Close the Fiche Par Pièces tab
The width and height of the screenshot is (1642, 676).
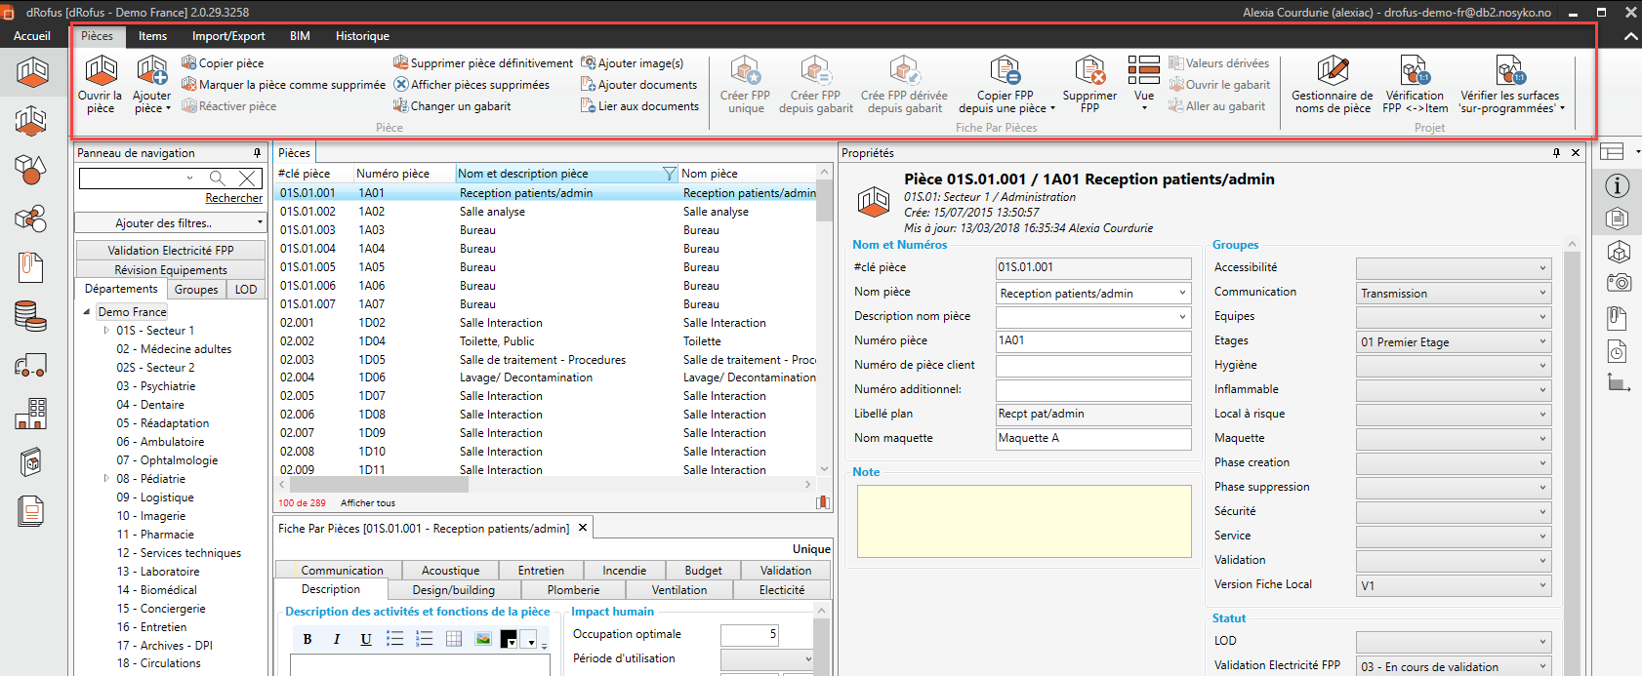coord(583,528)
